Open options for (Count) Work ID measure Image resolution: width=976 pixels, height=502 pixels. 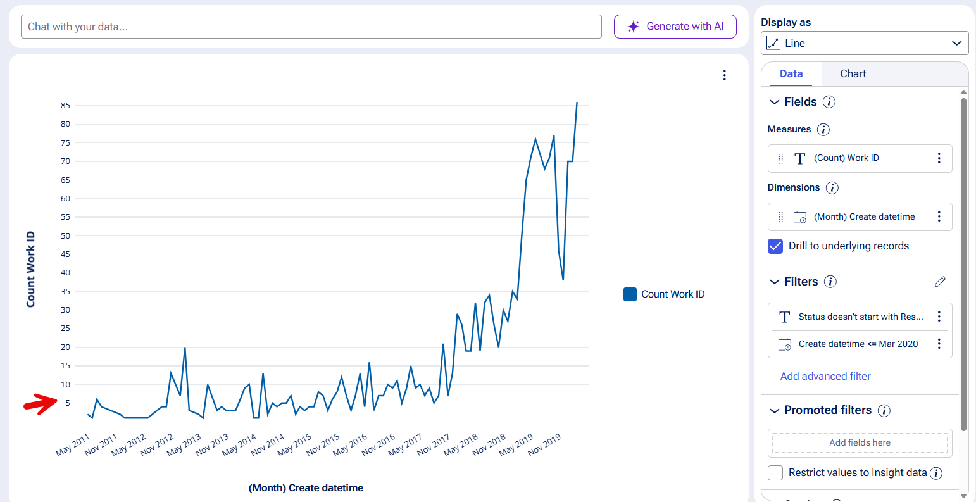click(939, 158)
